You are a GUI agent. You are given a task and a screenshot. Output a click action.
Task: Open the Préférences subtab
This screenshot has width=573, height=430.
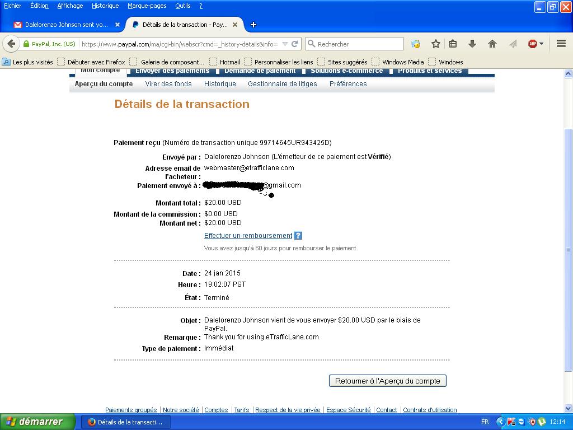point(348,84)
